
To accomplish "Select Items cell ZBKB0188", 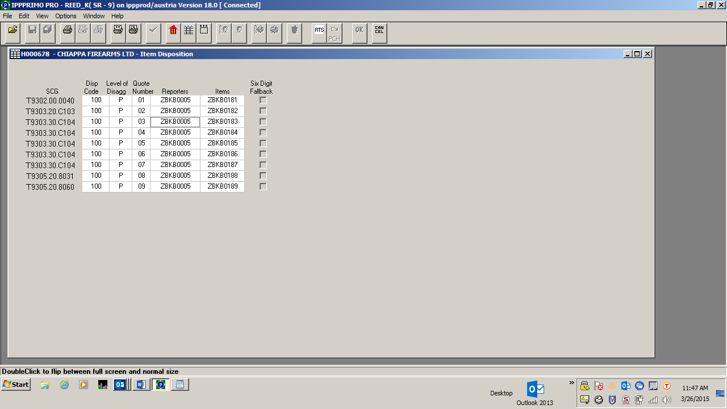I will (222, 176).
